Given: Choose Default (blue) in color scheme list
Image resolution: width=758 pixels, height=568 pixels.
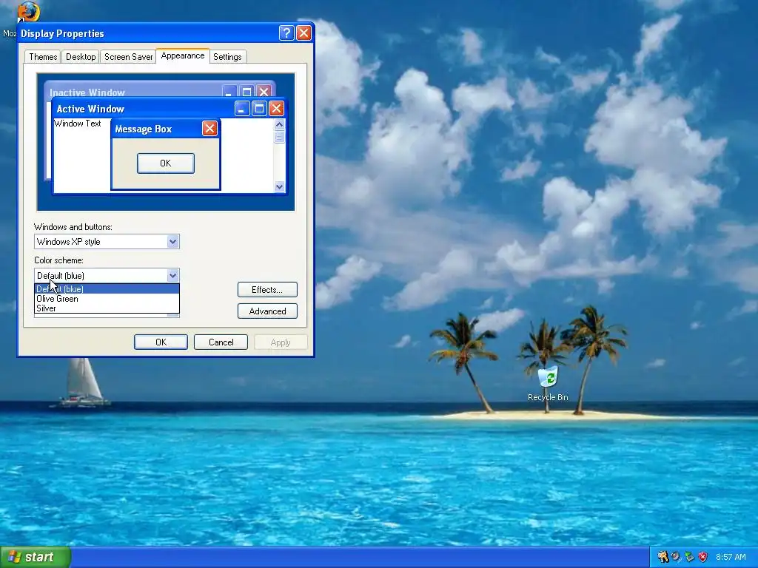Looking at the screenshot, I should (107, 289).
